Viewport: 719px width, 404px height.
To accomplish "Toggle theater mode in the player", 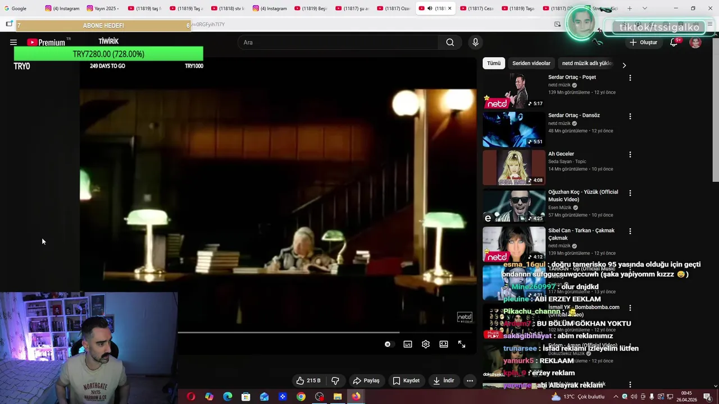I will coord(444,344).
